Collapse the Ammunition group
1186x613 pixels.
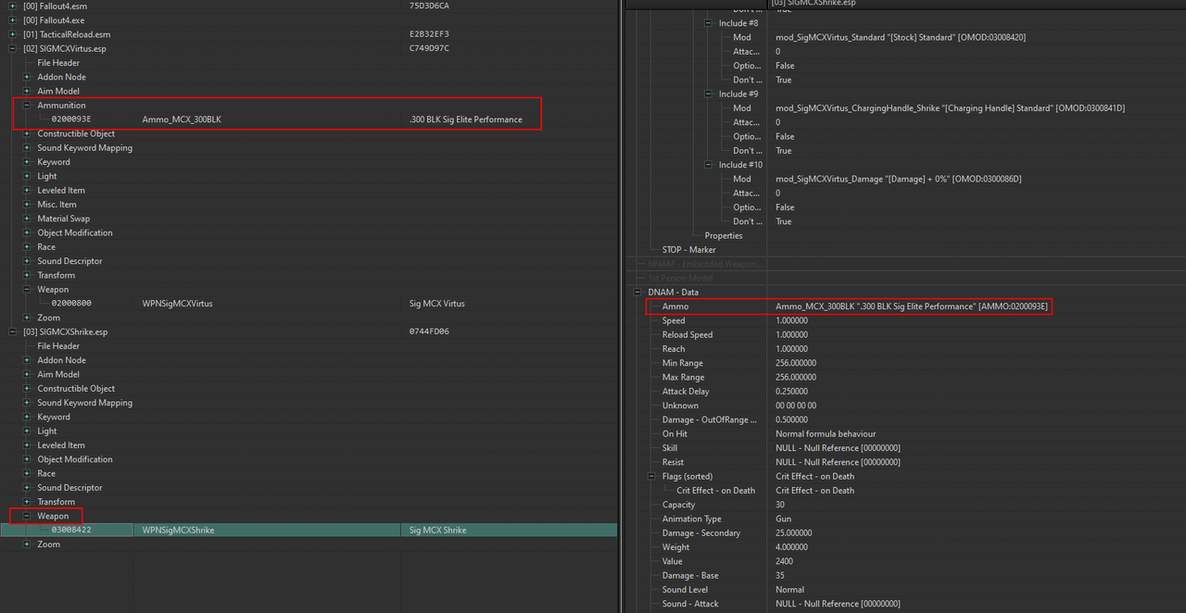pos(28,106)
